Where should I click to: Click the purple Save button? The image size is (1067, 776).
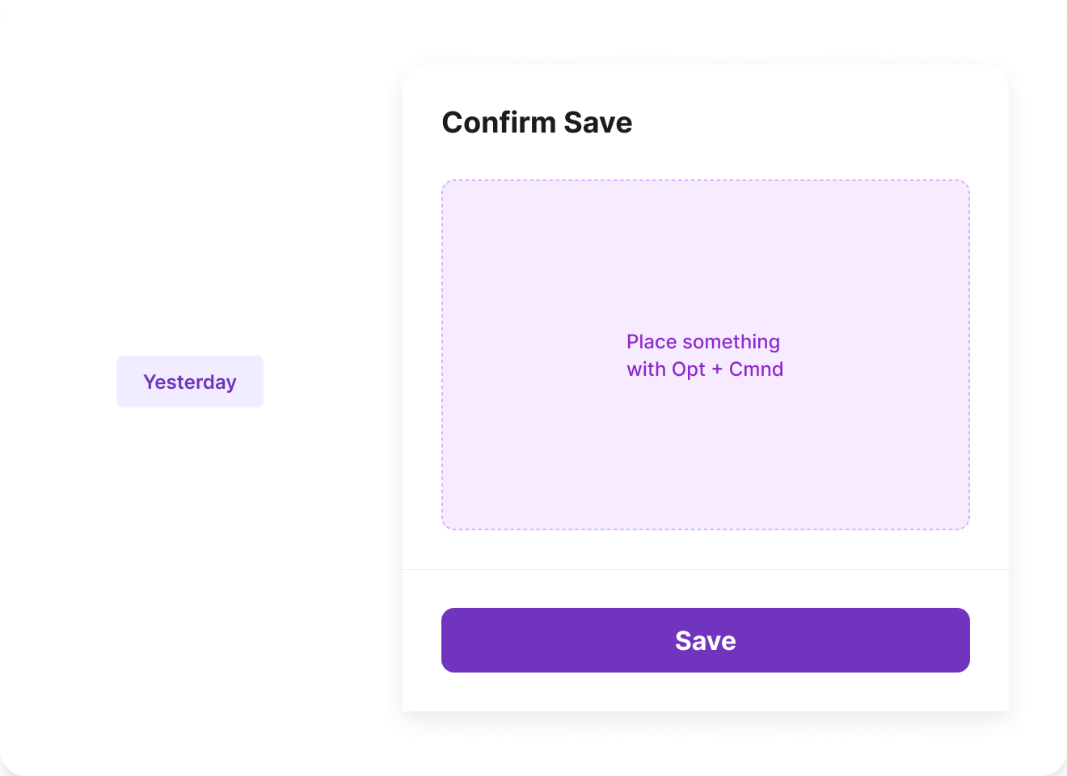point(705,640)
